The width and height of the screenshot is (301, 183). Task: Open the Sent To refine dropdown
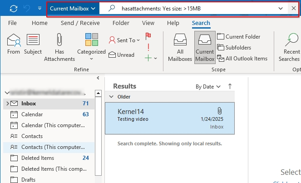(x=124, y=40)
